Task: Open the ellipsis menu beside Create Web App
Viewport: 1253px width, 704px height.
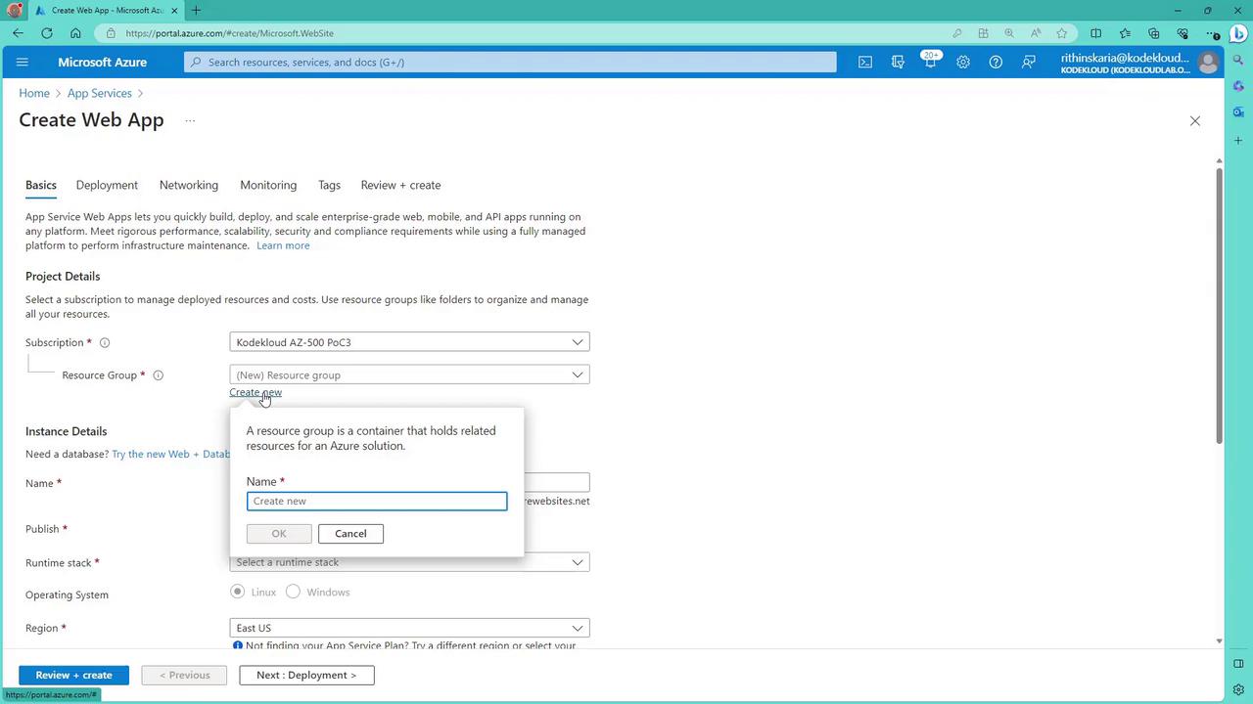Action: tap(190, 121)
